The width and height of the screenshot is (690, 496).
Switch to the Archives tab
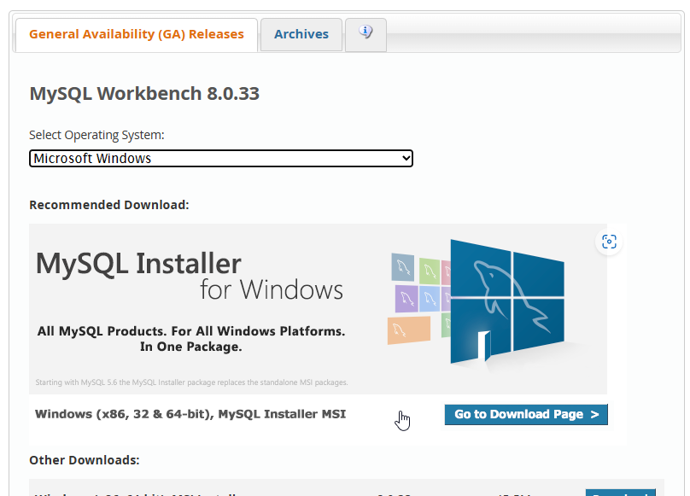click(301, 35)
